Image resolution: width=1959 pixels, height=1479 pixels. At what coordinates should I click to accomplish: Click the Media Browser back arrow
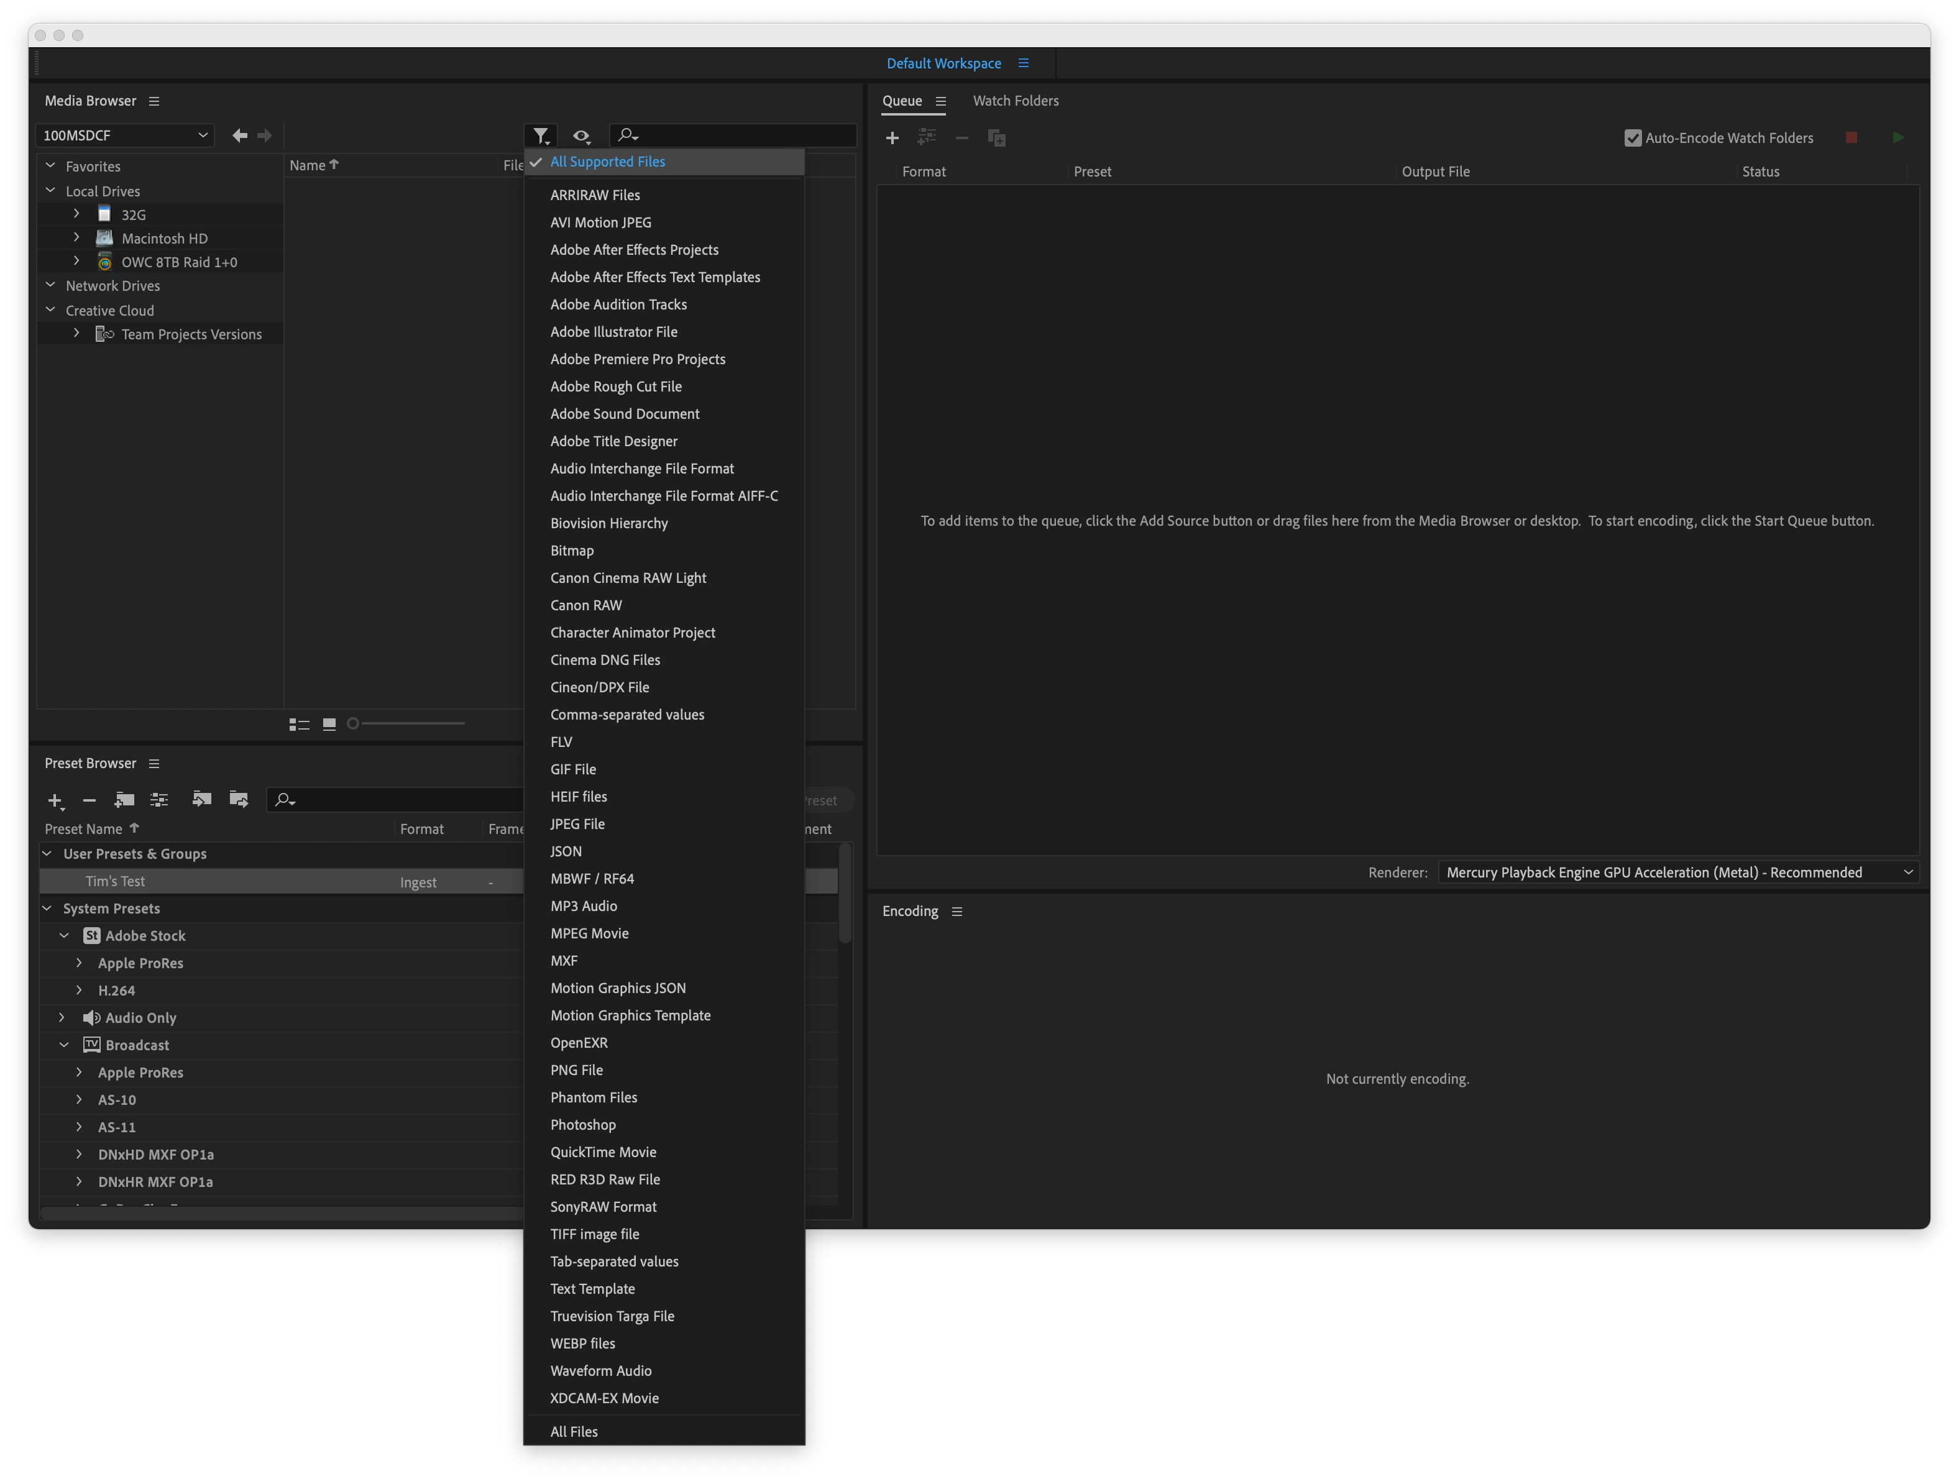coord(239,135)
